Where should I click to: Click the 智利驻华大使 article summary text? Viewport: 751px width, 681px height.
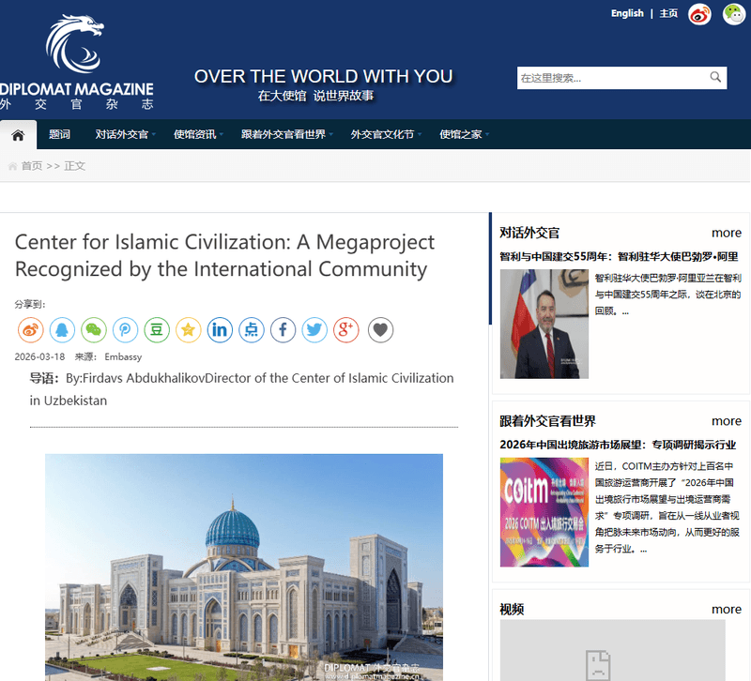pos(668,295)
